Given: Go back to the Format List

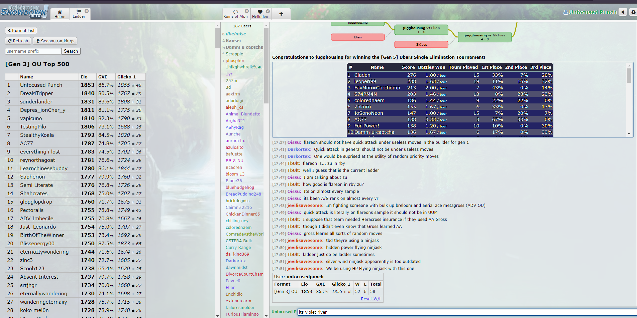Looking at the screenshot, I should pyautogui.click(x=21, y=30).
